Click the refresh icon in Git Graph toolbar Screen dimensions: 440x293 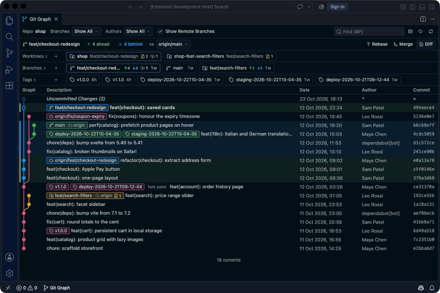pos(431,32)
